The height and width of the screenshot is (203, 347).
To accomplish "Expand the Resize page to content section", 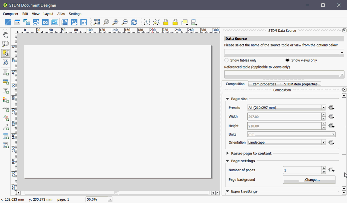I will (251, 153).
